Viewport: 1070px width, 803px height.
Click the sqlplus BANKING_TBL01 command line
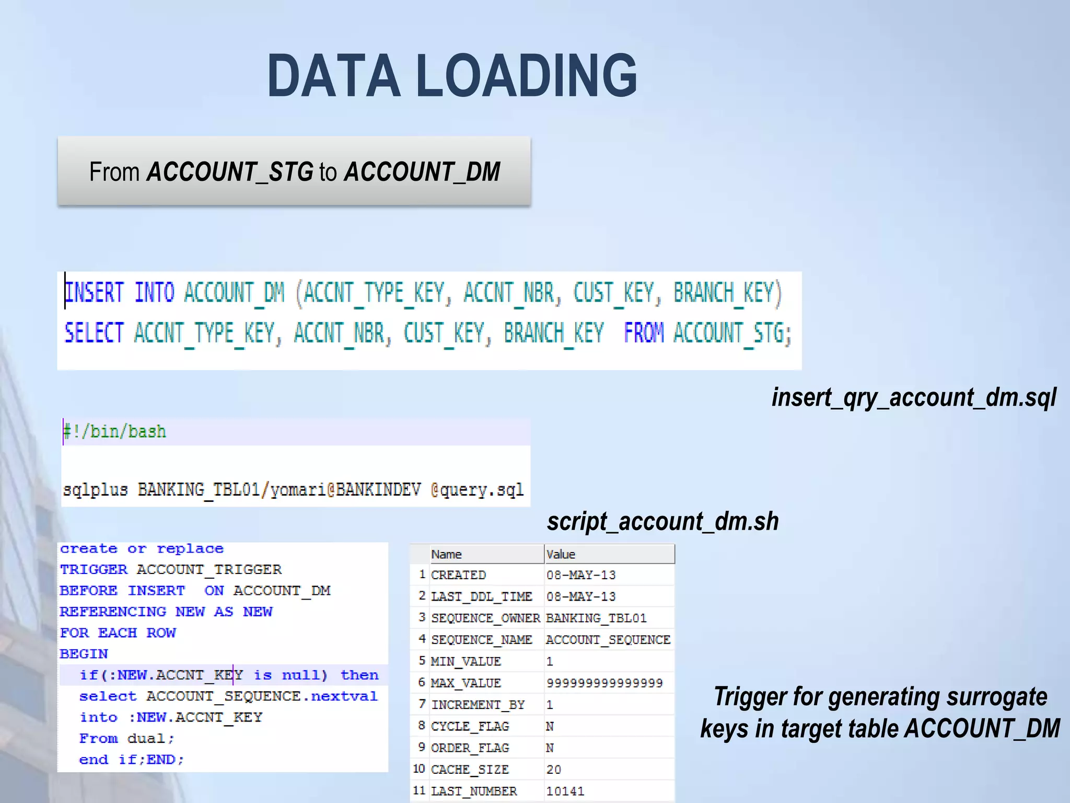[293, 490]
